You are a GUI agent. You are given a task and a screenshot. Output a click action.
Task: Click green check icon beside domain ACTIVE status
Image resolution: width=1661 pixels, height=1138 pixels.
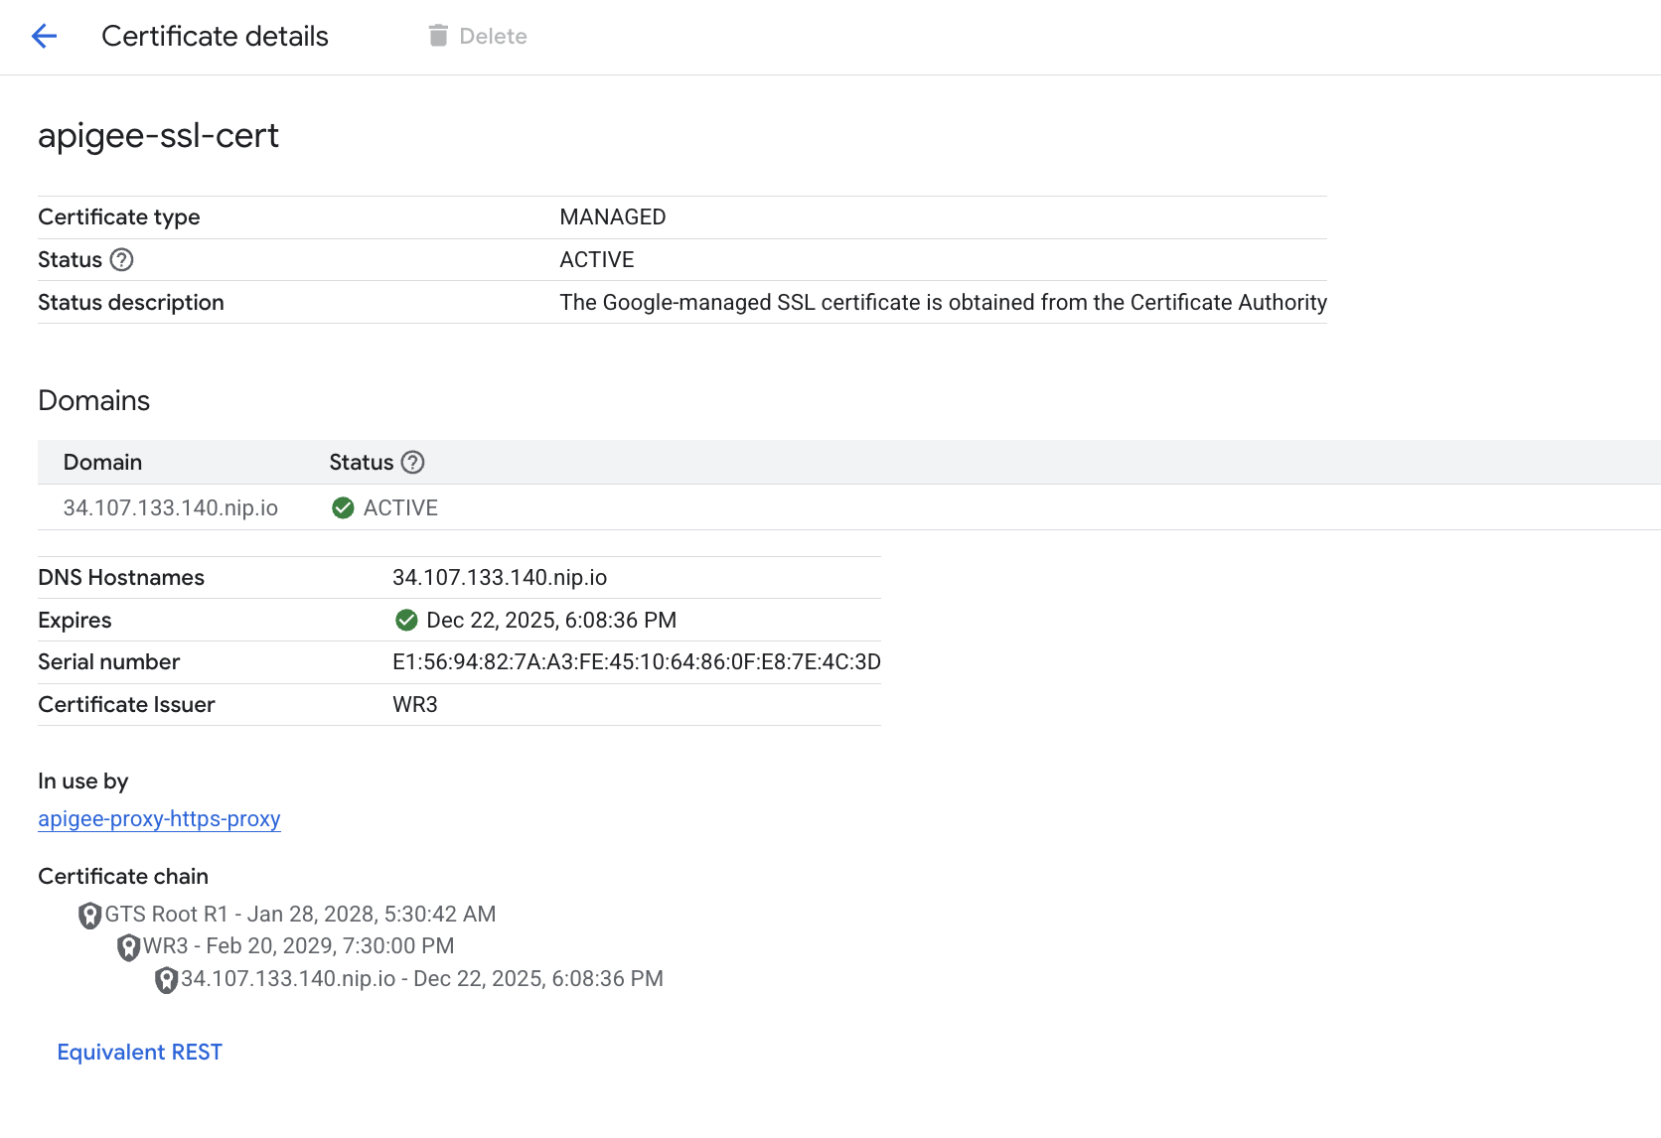pos(343,508)
